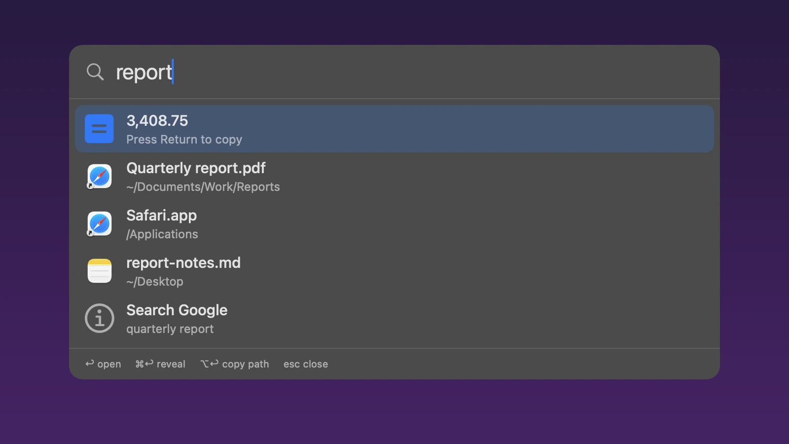This screenshot has width=789, height=444.
Task: Focus the search field containing "report"
Action: pyautogui.click(x=394, y=72)
